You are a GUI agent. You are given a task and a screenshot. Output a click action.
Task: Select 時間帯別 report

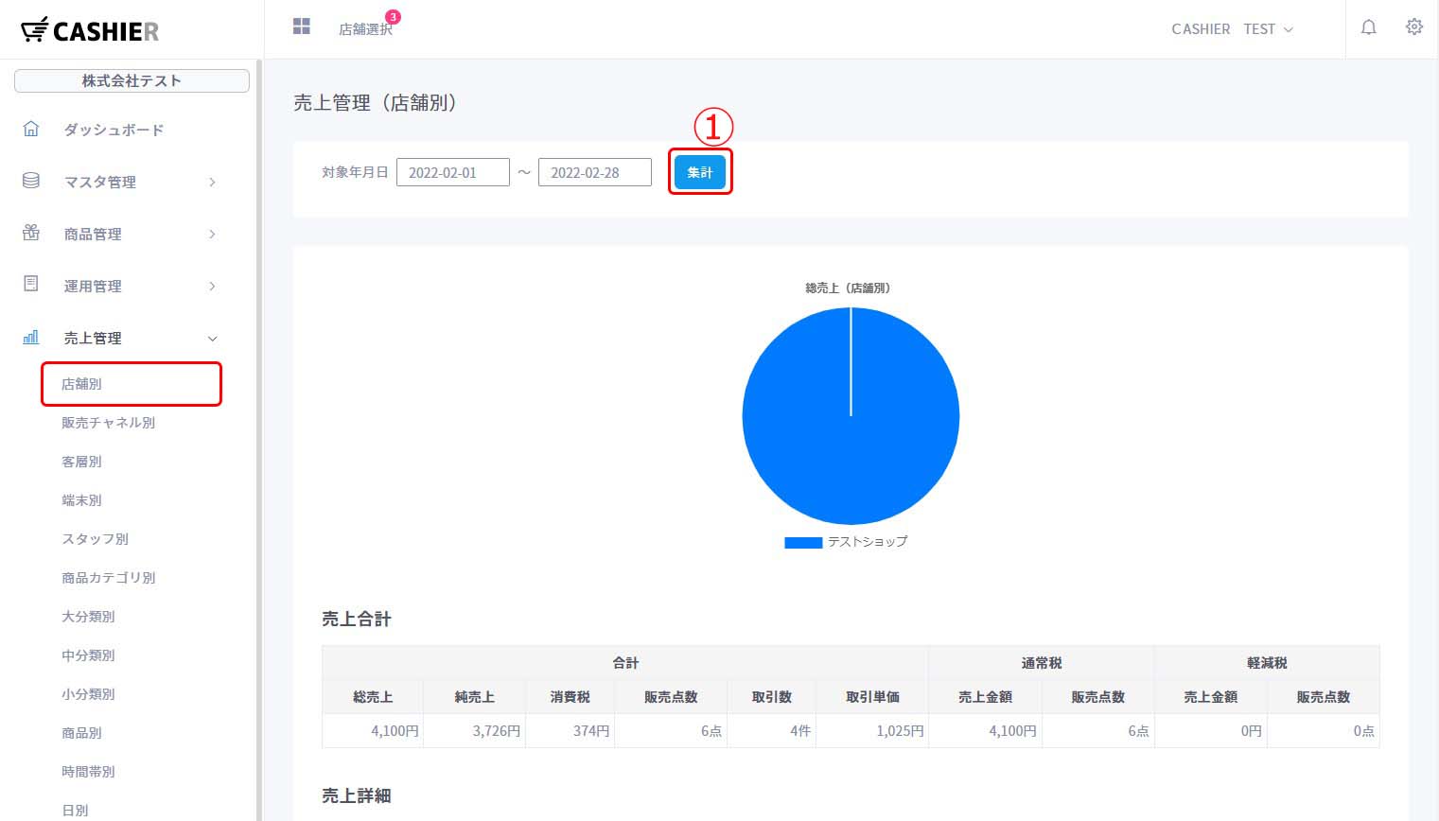88,772
